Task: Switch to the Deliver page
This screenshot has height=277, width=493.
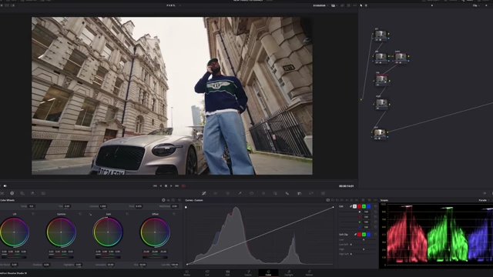Action: coord(310,273)
